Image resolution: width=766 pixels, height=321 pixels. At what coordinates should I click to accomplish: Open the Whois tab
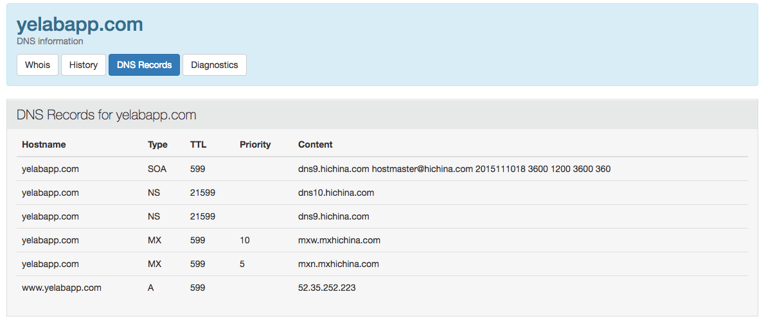[x=37, y=65]
